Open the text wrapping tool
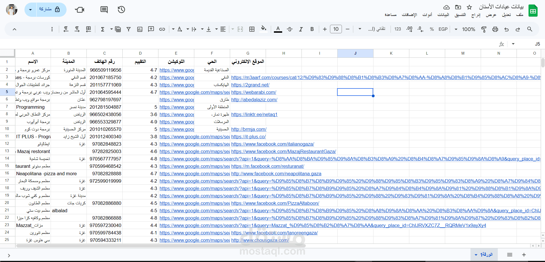The height and width of the screenshot is (262, 545). 194,29
